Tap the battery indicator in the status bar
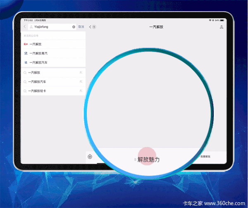This screenshot has height=208, width=248. (222, 20)
